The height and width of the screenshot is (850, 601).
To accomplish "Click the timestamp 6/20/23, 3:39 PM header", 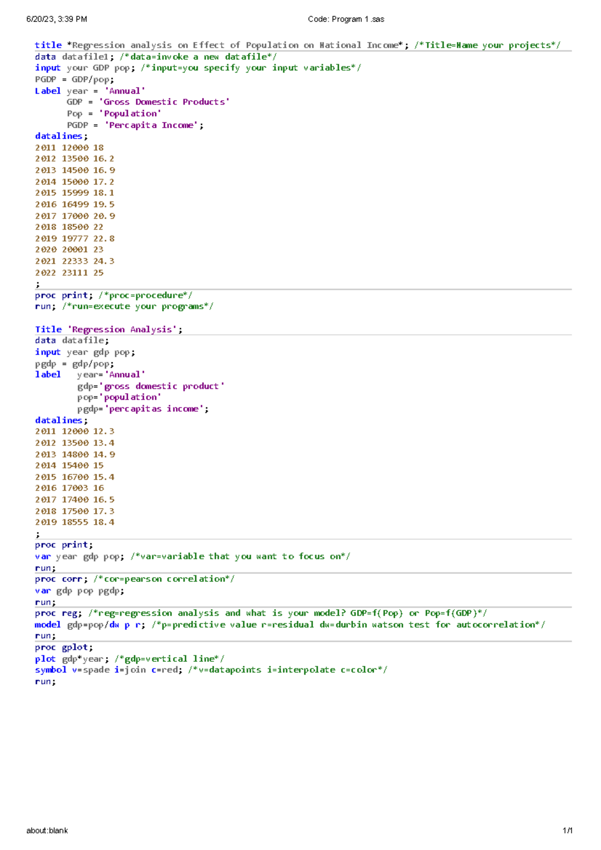I will [x=57, y=19].
